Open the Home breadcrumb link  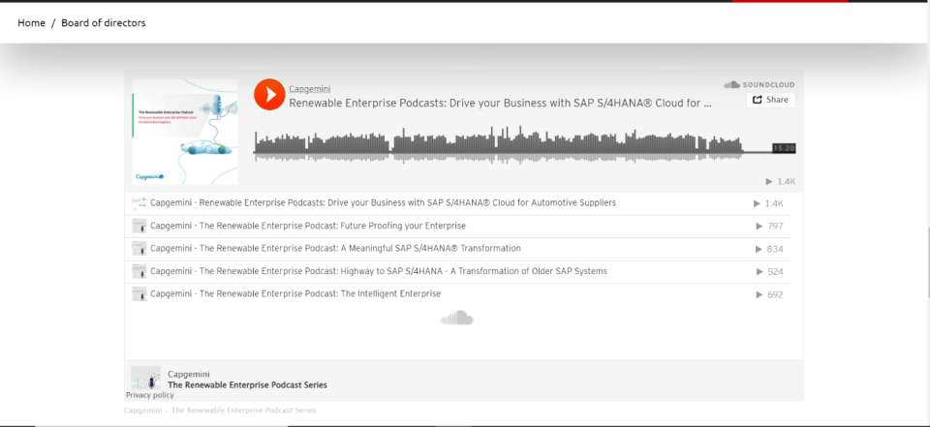tap(31, 22)
